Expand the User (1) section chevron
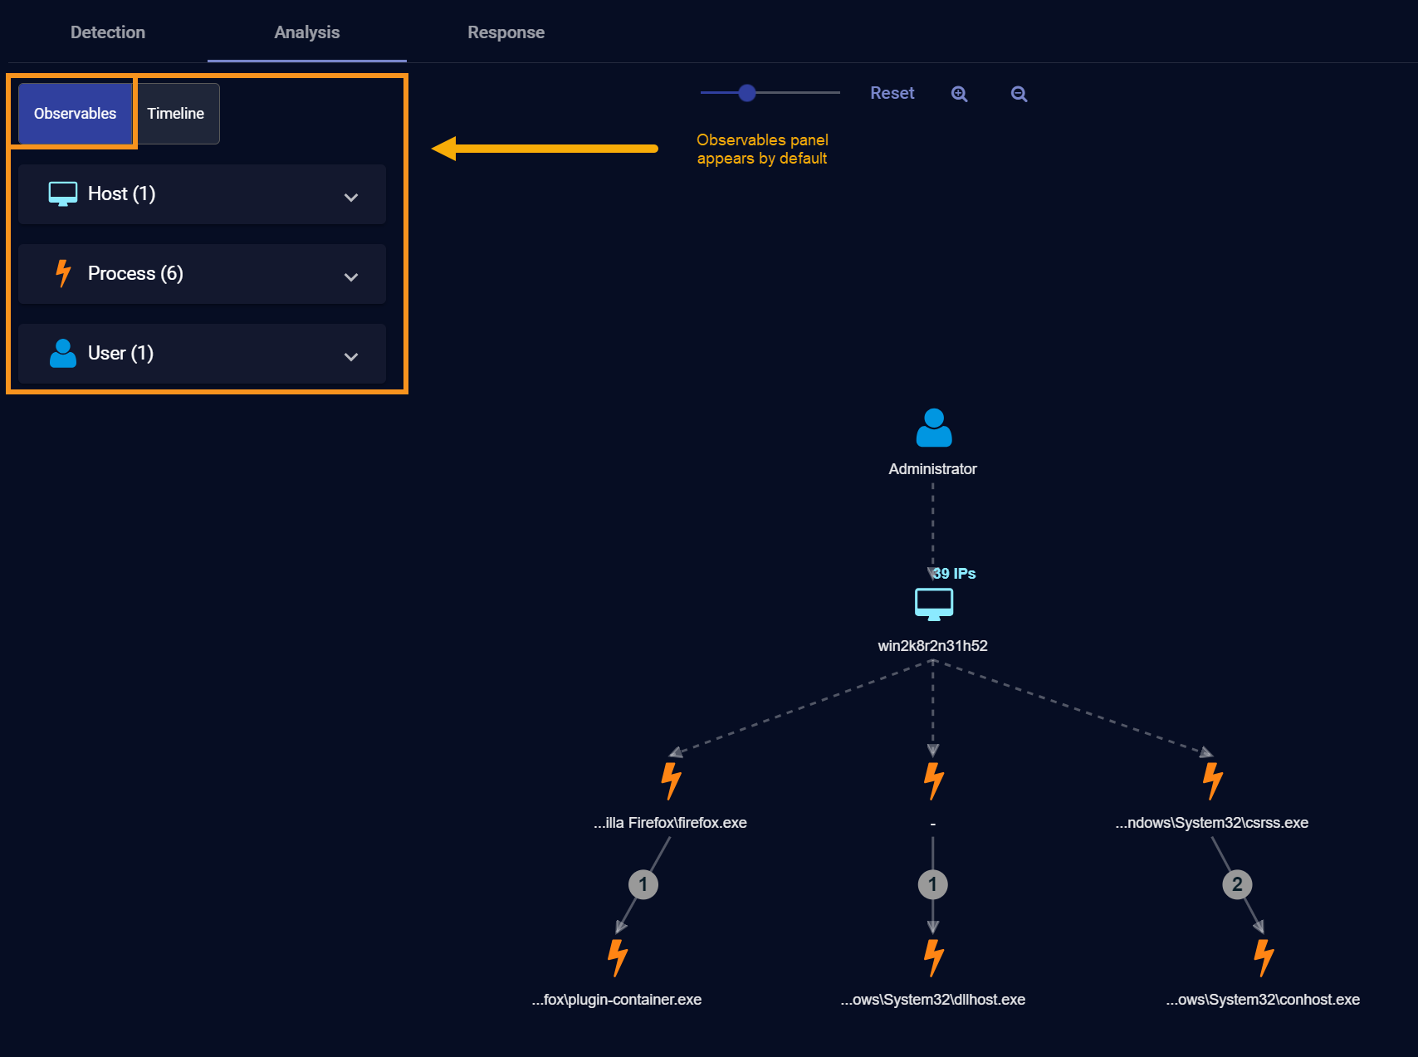The width and height of the screenshot is (1418, 1057). pyautogui.click(x=351, y=356)
